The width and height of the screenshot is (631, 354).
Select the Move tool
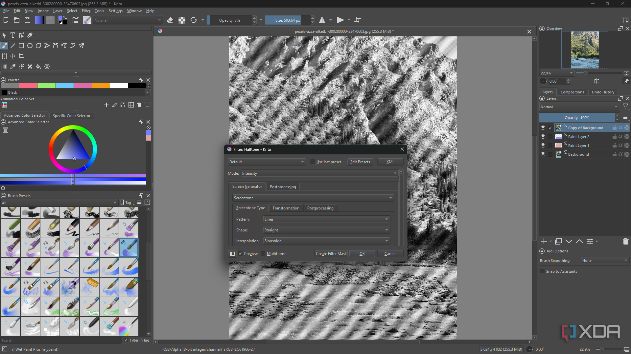(x=13, y=56)
